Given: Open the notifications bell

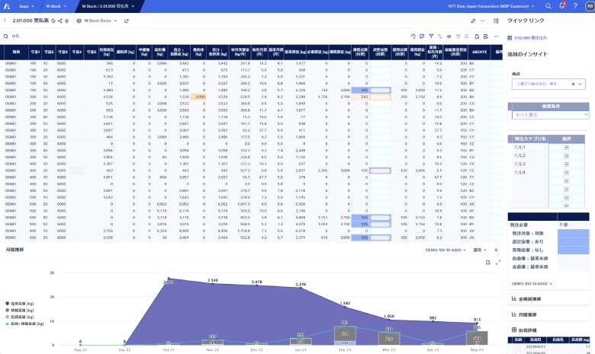Looking at the screenshot, I should (x=561, y=6).
